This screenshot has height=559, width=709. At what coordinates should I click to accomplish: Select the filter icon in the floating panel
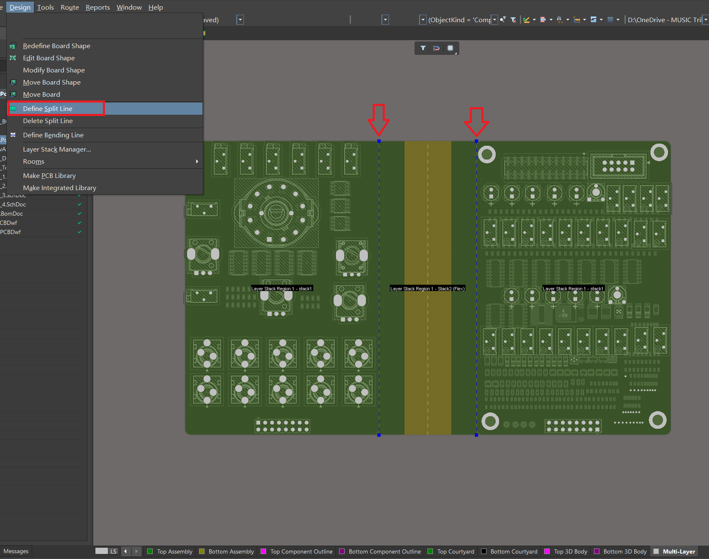pos(422,48)
